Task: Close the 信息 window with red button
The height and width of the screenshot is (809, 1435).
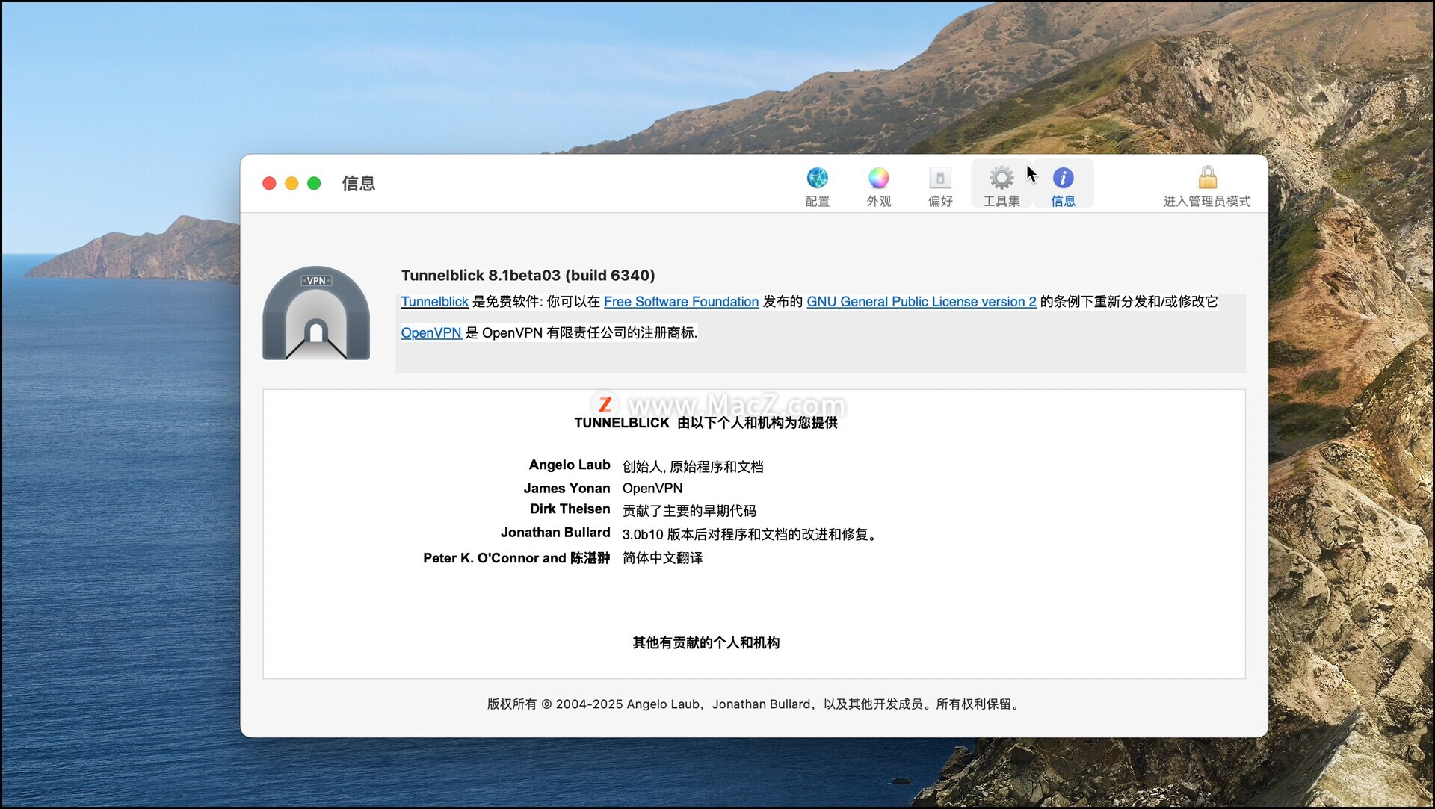Action: click(270, 183)
